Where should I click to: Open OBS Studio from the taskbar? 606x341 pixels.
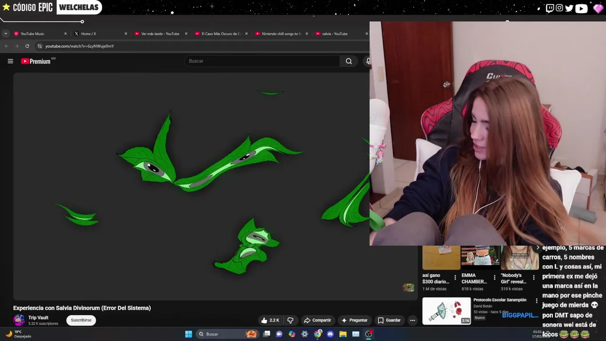pyautogui.click(x=369, y=334)
